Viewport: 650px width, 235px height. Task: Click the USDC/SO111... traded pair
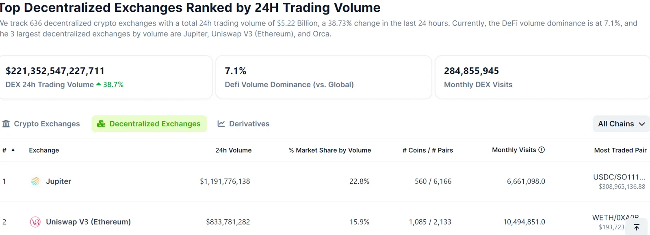point(619,177)
